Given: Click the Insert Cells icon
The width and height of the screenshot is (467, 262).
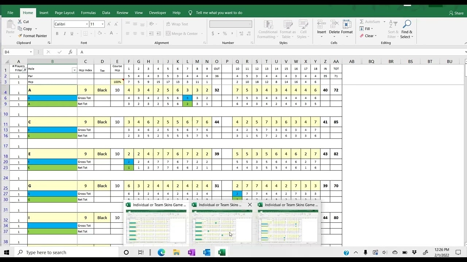Looking at the screenshot, I should click(x=321, y=26).
